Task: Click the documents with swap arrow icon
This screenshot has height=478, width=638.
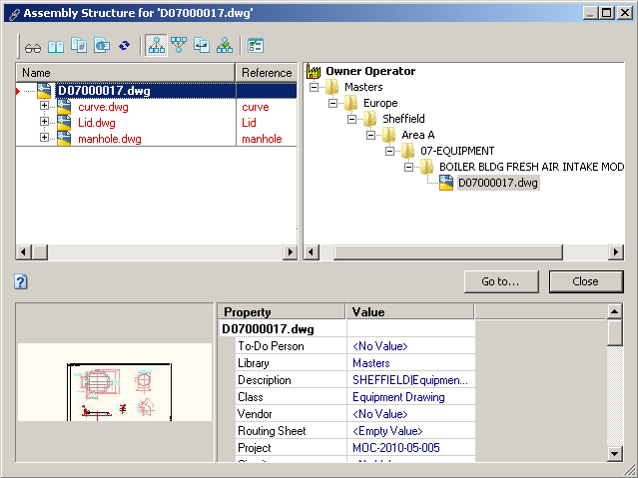Action: pyautogui.click(x=202, y=45)
